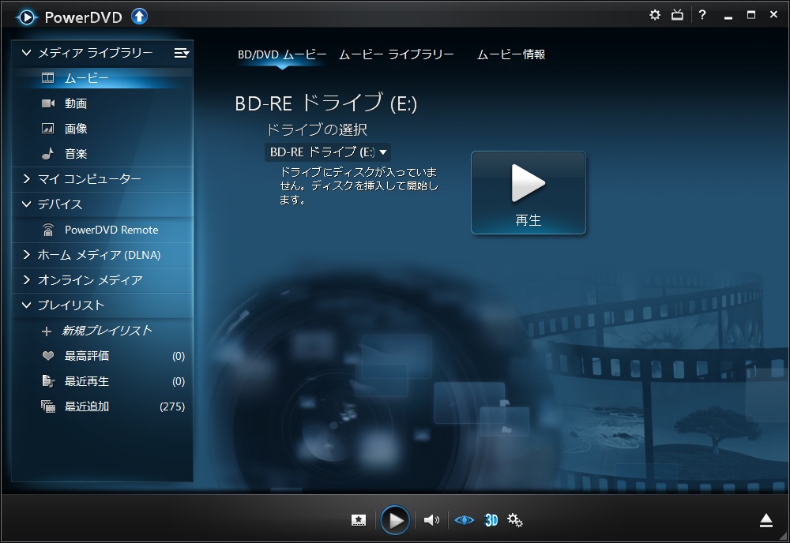Open PowerDVD settings with the gear icon
Image resolution: width=790 pixels, height=543 pixels.
(x=654, y=13)
